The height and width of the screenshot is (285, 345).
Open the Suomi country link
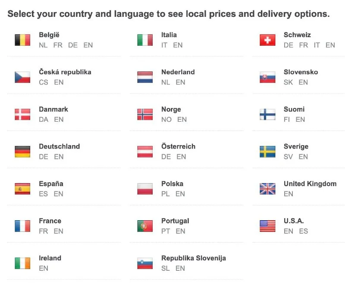coord(294,109)
